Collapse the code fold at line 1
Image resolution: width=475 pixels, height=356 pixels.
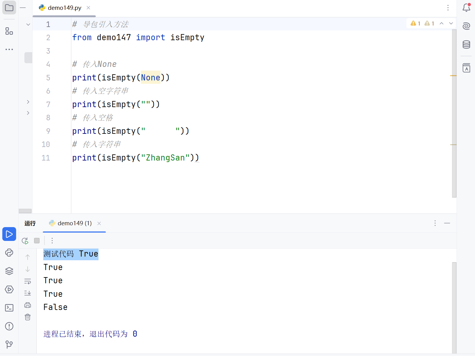28,25
